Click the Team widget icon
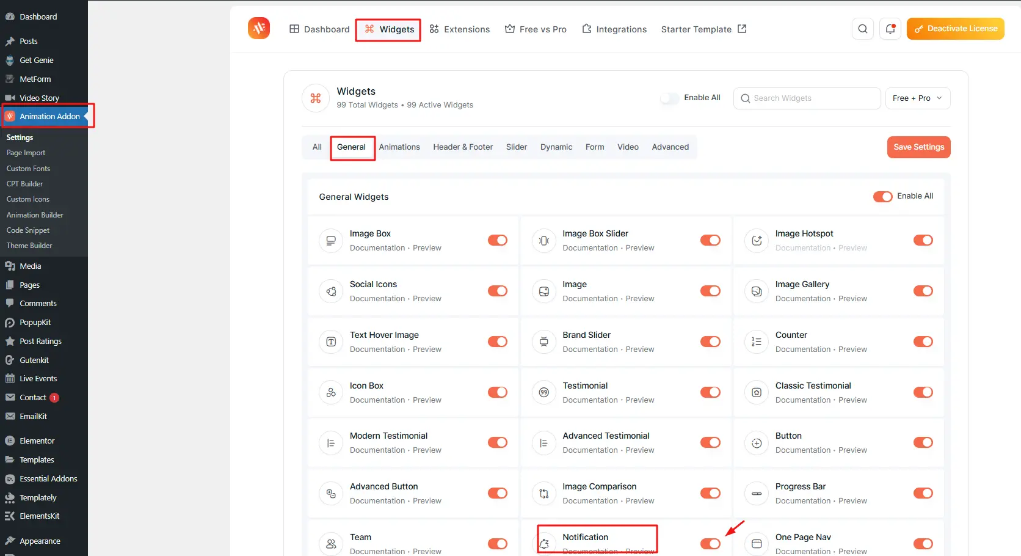The width and height of the screenshot is (1021, 556). [331, 543]
